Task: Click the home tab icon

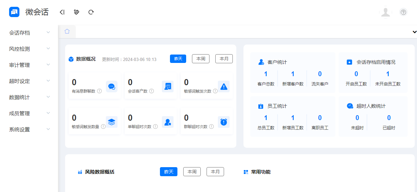Action: [x=67, y=31]
